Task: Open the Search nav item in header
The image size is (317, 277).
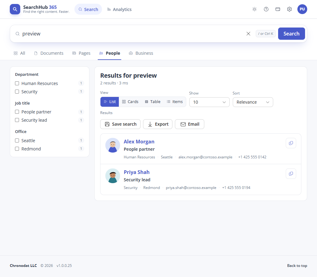Action: [x=88, y=9]
